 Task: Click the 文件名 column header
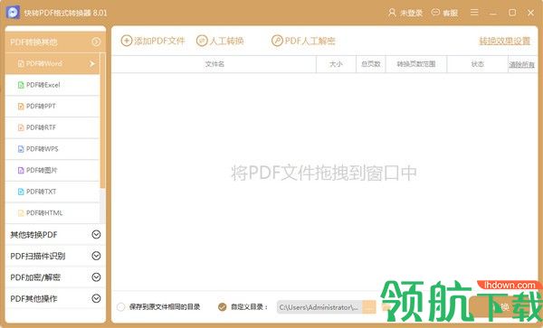(x=214, y=64)
